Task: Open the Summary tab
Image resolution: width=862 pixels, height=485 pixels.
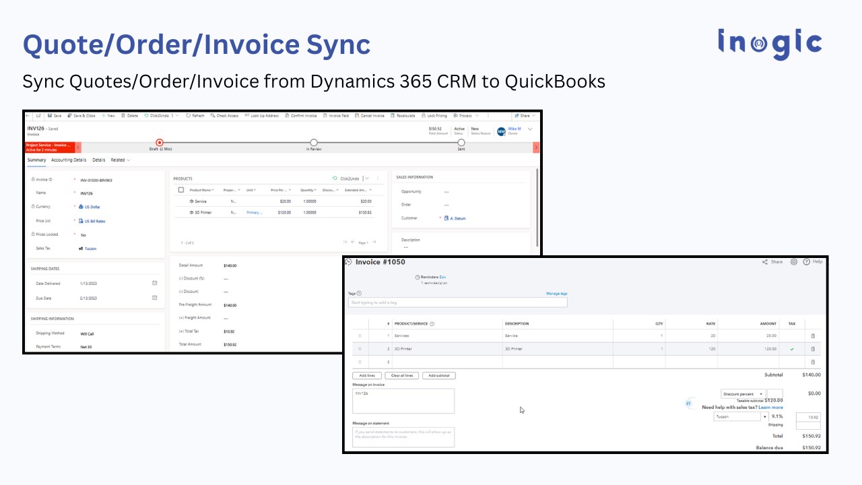Action: click(36, 160)
